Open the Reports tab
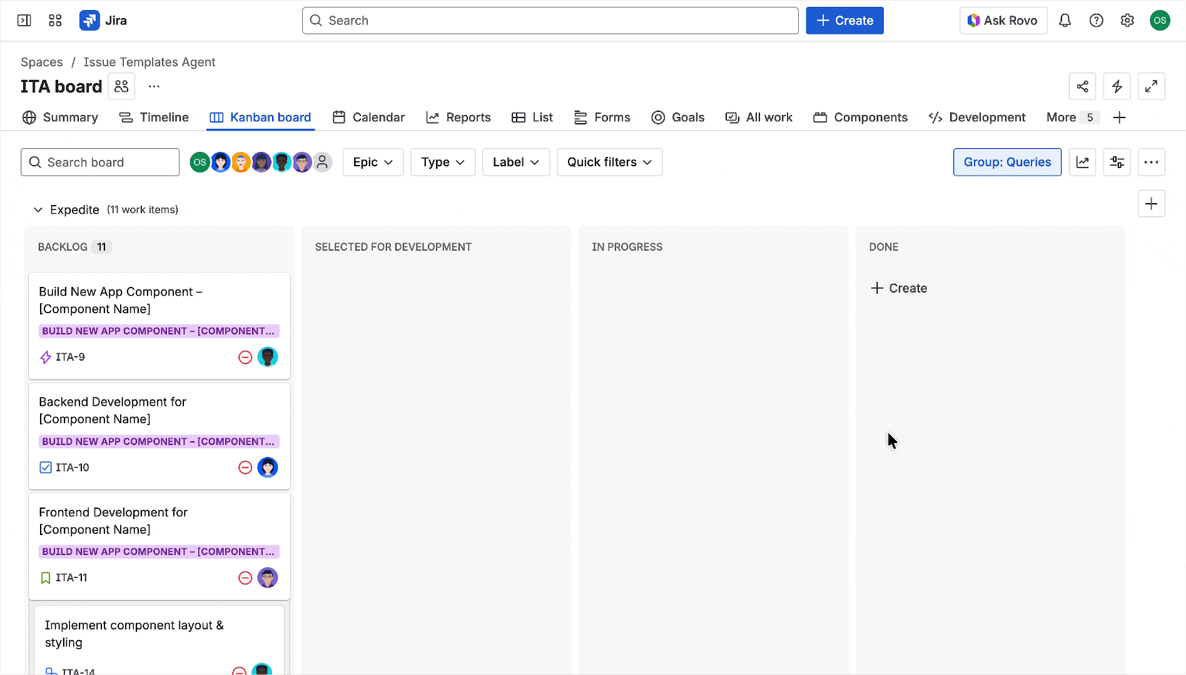This screenshot has width=1186, height=675. [x=459, y=117]
